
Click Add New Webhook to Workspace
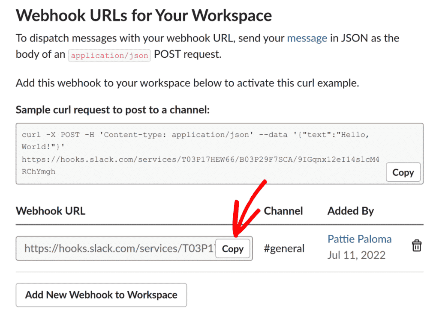click(101, 295)
